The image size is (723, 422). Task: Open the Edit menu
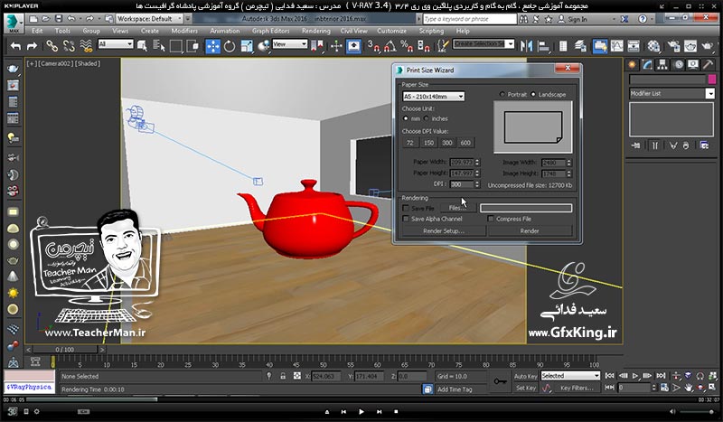click(37, 31)
